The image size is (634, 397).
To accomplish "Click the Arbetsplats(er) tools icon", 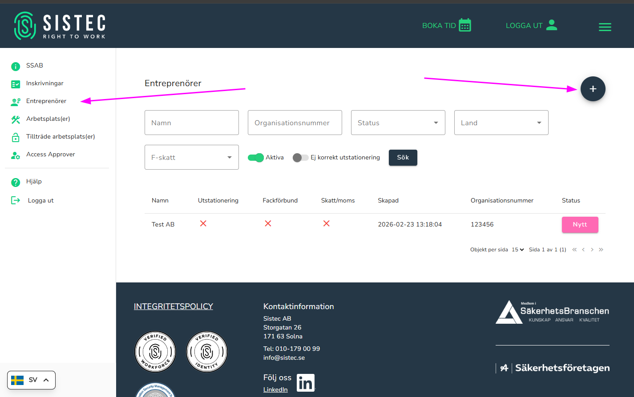I will (x=16, y=119).
